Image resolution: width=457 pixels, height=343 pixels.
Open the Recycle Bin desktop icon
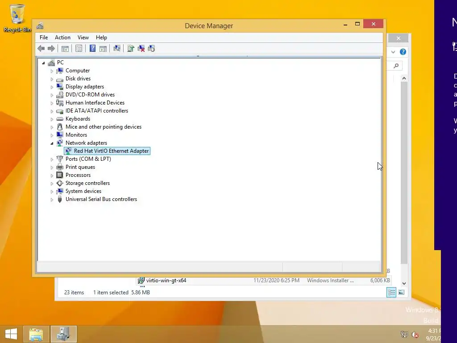[17, 18]
